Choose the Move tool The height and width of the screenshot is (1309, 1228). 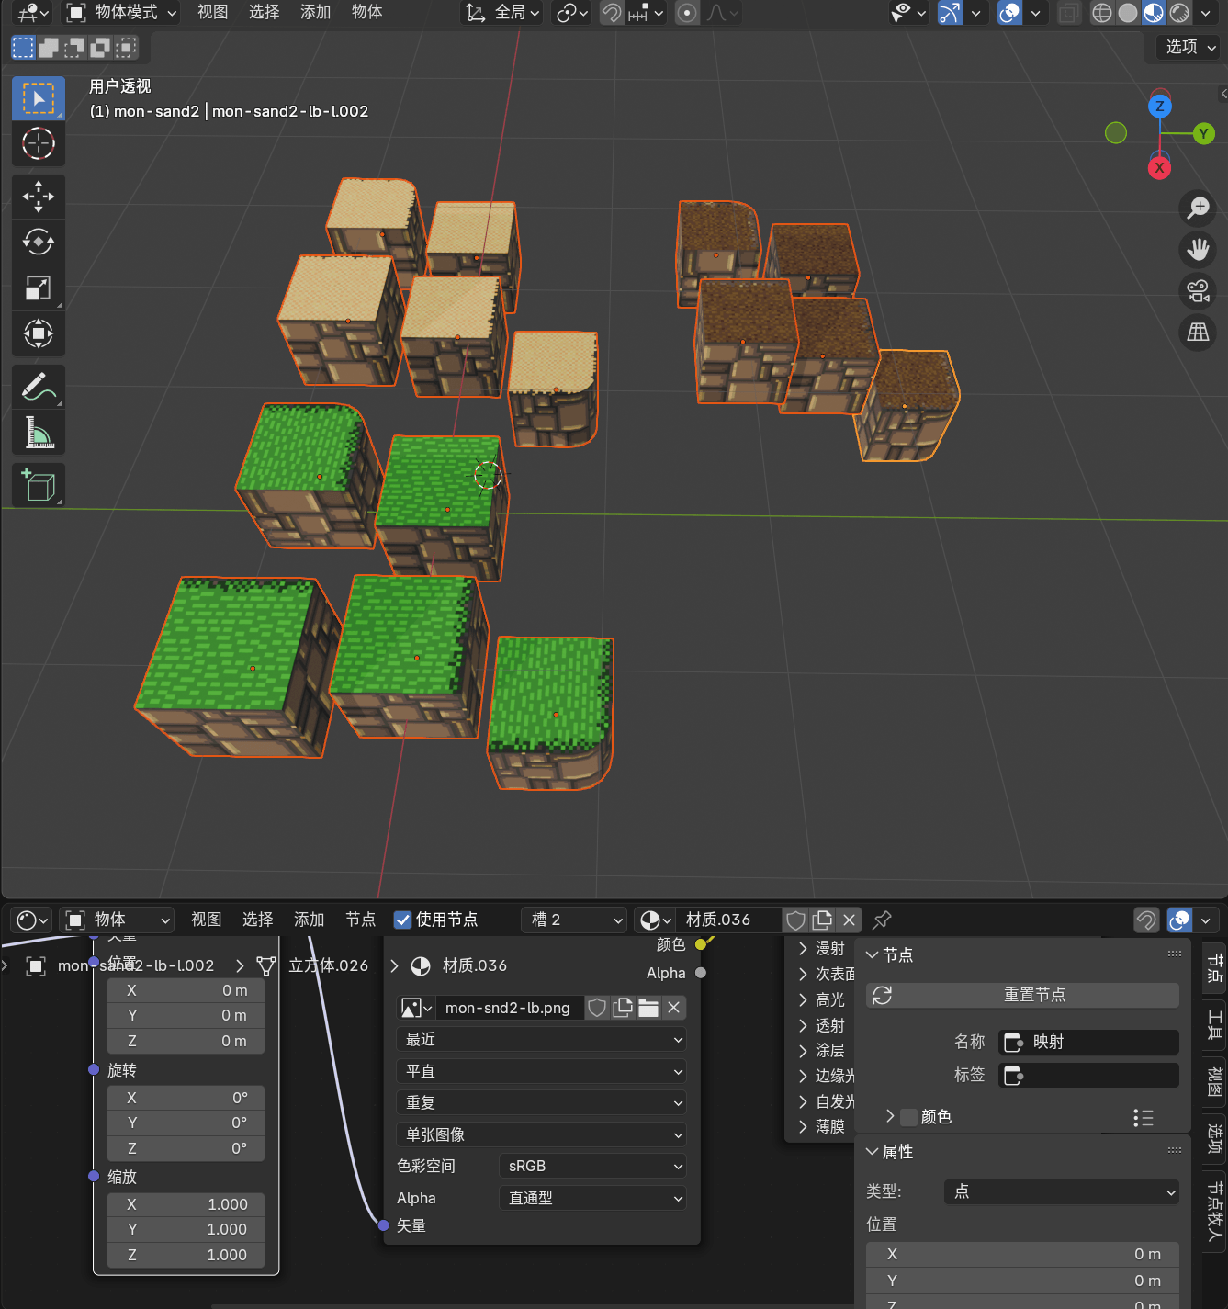[39, 197]
